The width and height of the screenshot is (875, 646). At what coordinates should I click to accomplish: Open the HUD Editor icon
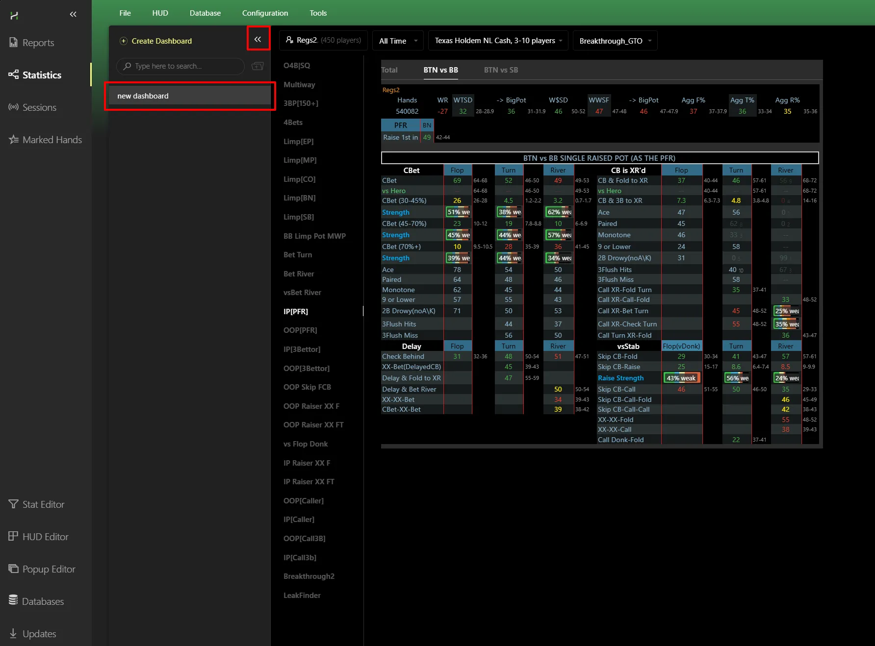(x=13, y=537)
